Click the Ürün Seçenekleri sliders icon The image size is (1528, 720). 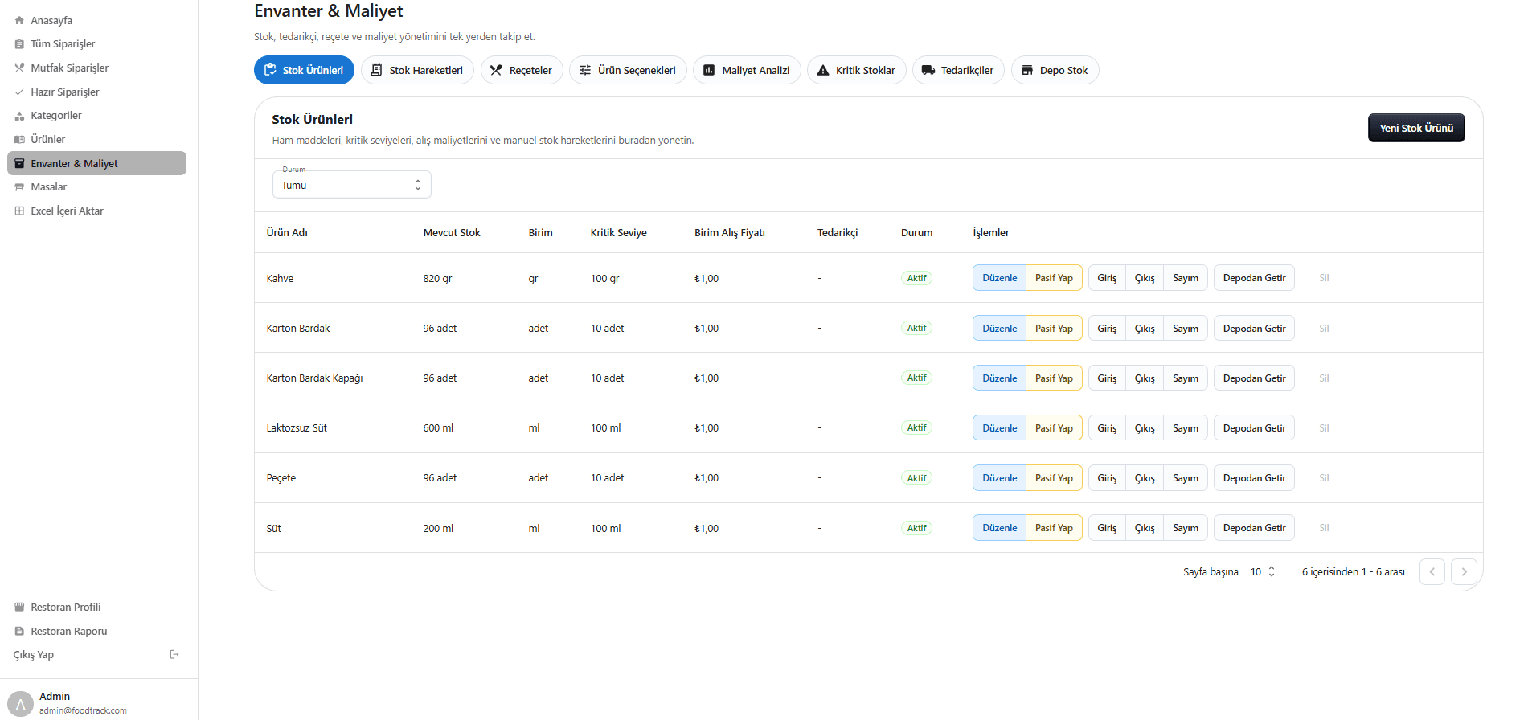click(x=585, y=70)
